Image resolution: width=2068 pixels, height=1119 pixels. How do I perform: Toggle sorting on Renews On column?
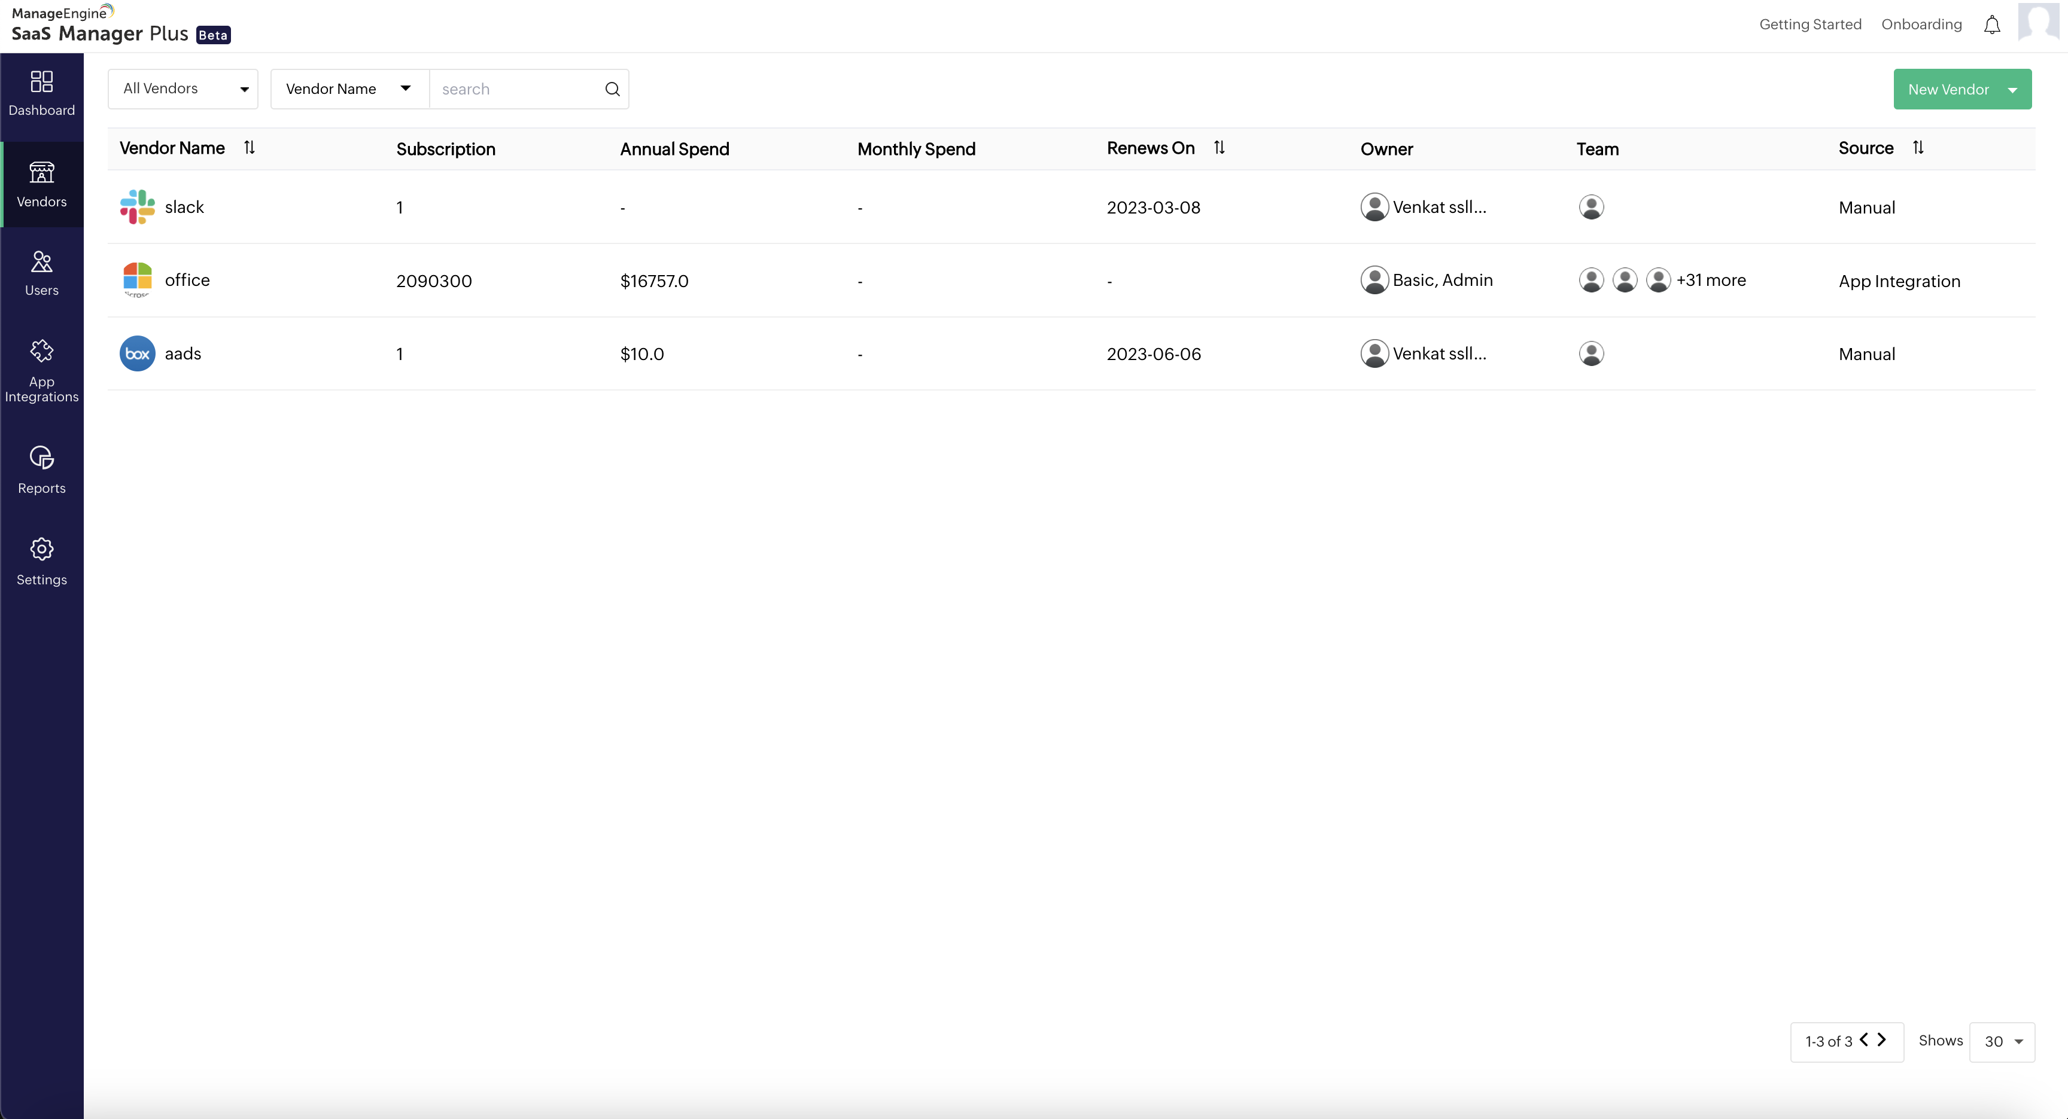(x=1219, y=148)
